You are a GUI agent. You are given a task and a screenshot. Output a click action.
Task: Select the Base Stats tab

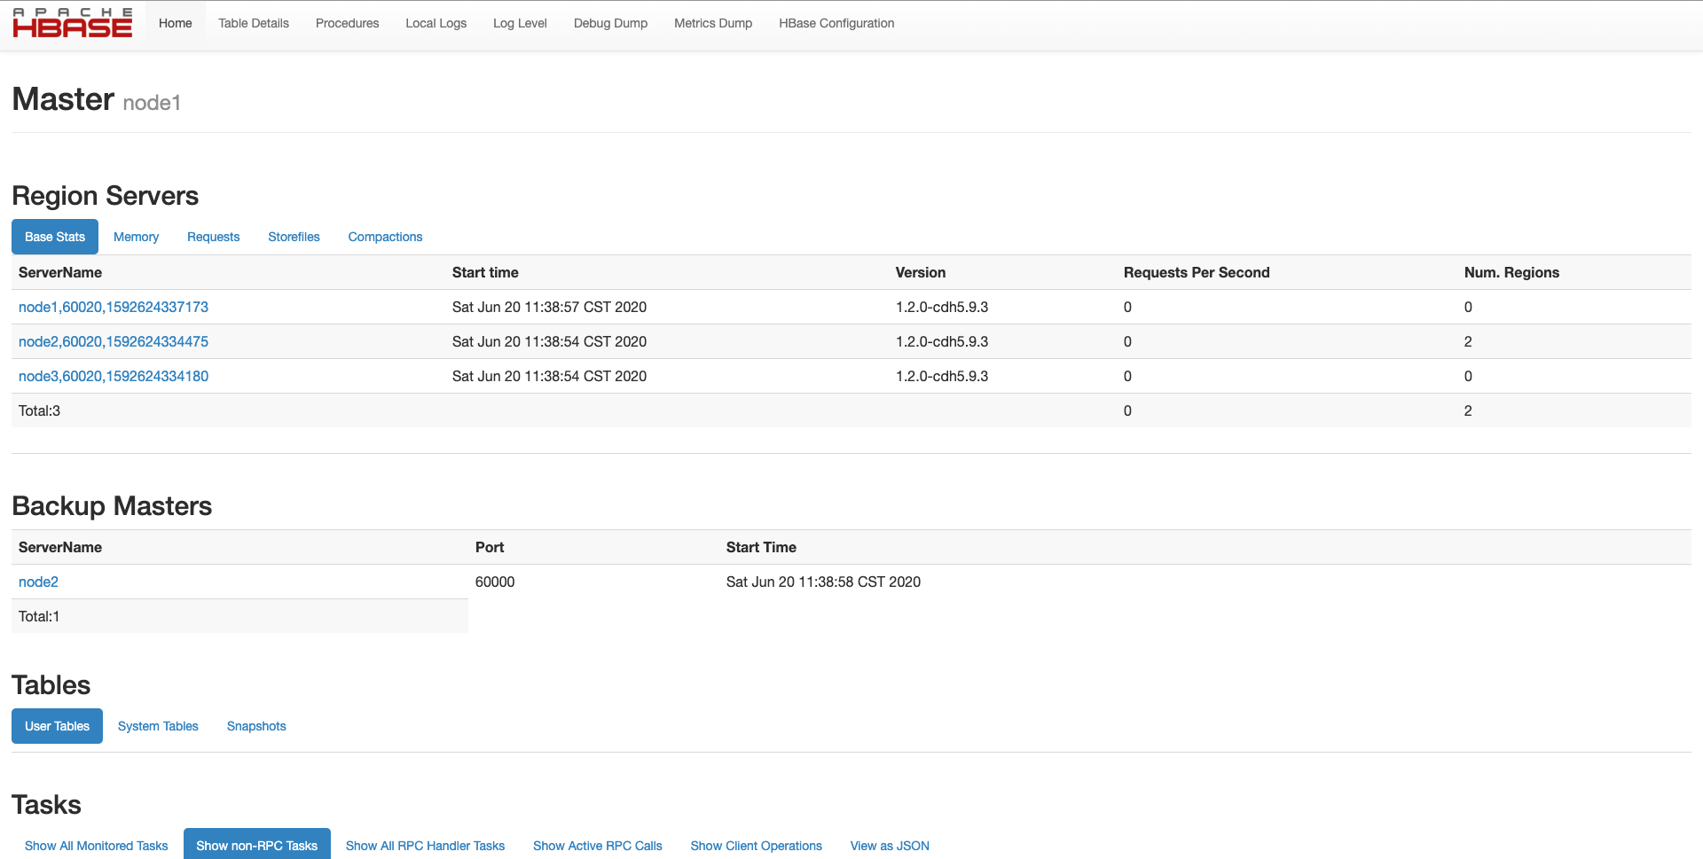point(54,237)
